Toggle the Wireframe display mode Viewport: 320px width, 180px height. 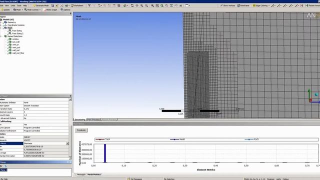[x=243, y=5]
